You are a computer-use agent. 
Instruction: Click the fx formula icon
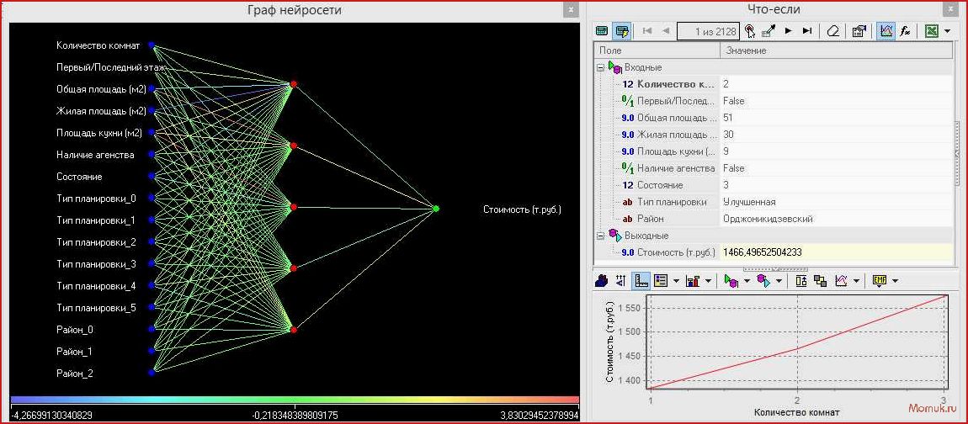click(x=905, y=31)
